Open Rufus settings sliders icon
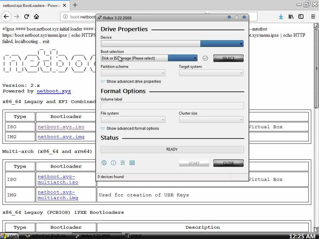Image resolution: width=319 pixels, height=239 pixels. 123,162
